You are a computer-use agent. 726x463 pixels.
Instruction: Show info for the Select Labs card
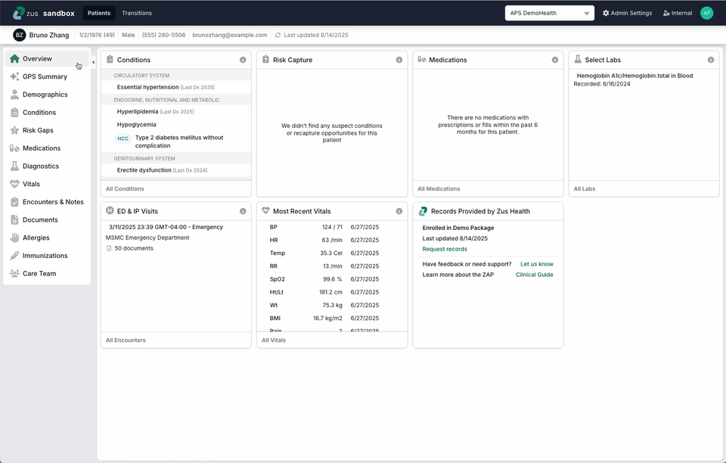711,60
